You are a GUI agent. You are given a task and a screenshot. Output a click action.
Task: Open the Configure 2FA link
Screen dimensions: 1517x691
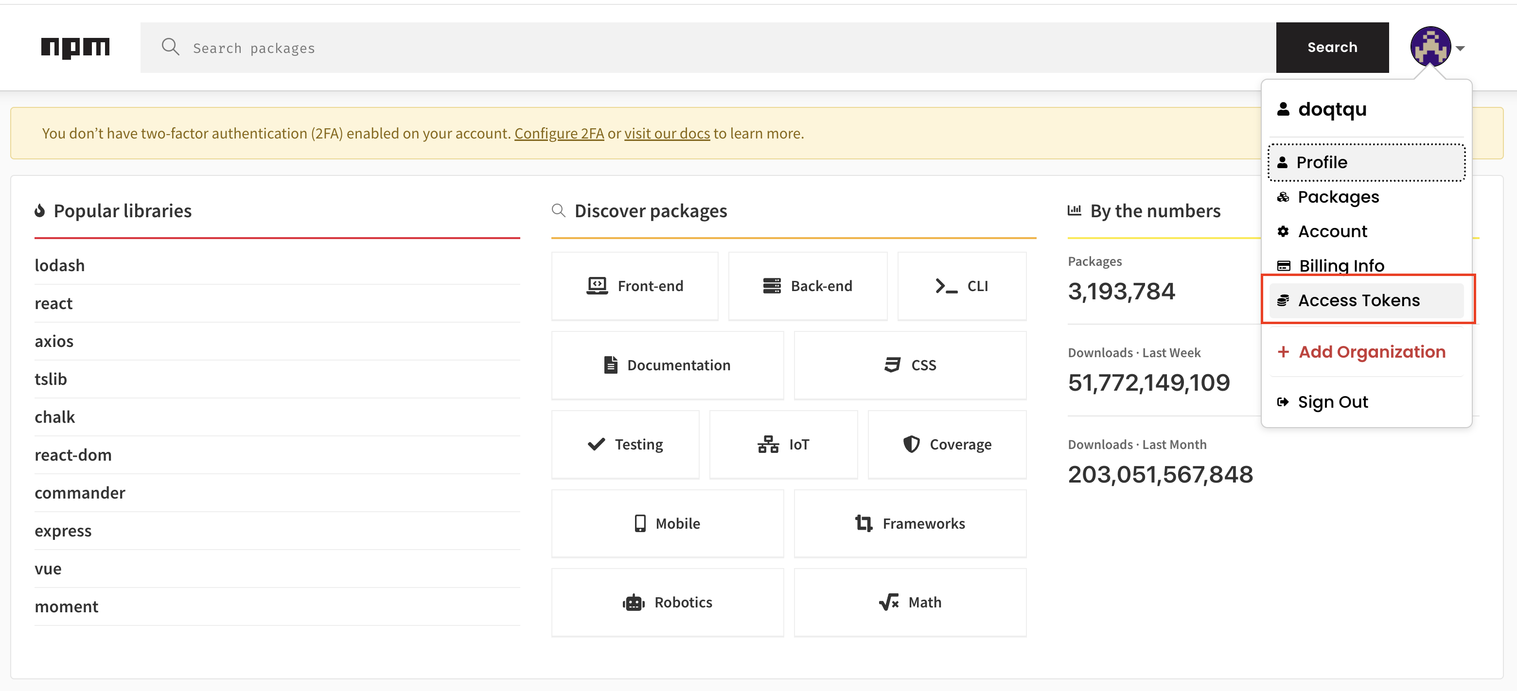pos(559,134)
